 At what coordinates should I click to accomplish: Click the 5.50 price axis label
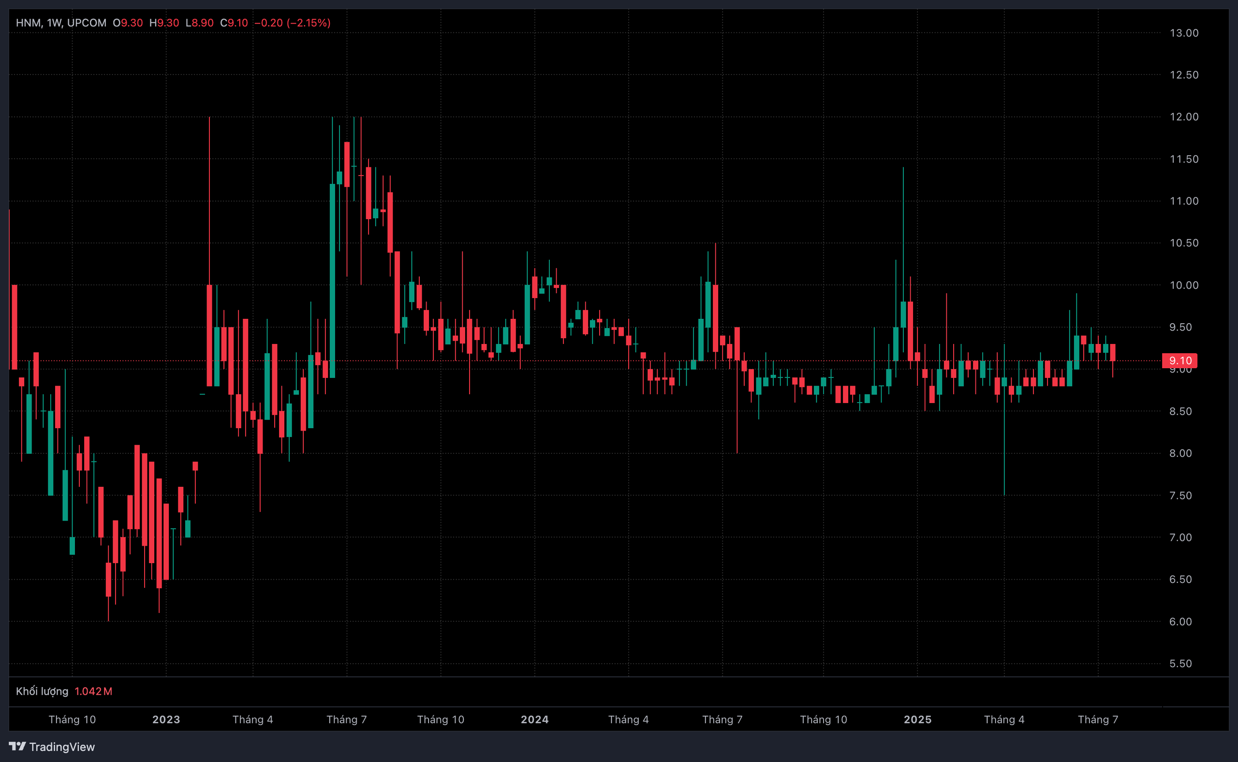click(x=1180, y=663)
